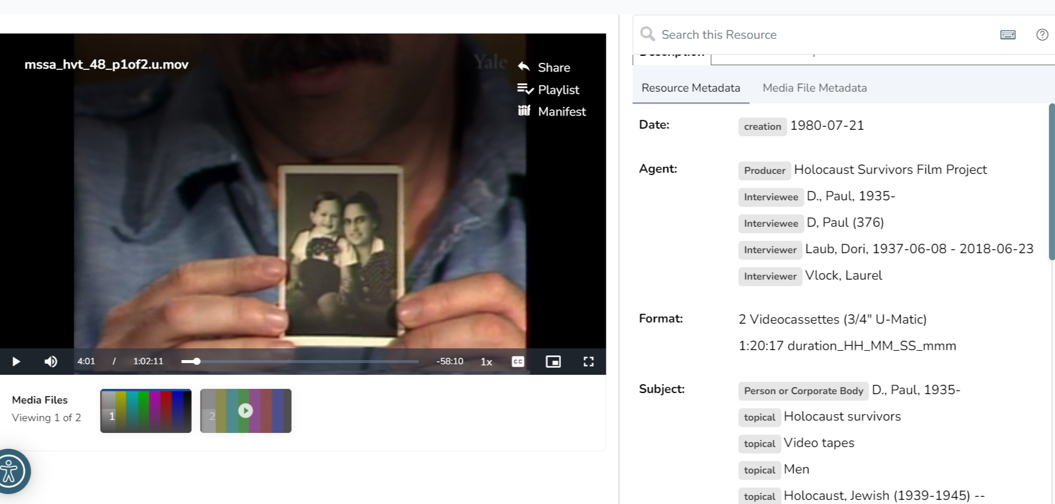Viewport: 1055px width, 504px height.
Task: Open the on-screen keyboard icon
Action: coord(1007,35)
